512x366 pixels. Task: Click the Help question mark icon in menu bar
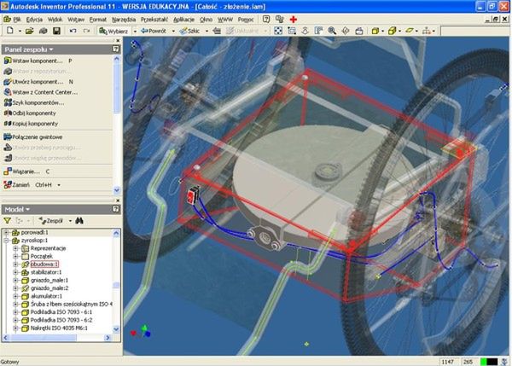(266, 20)
